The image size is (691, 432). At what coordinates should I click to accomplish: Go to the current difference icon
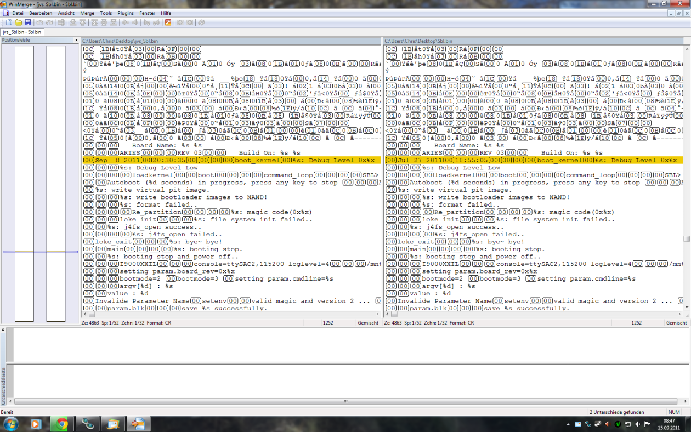pyautogui.click(x=104, y=22)
